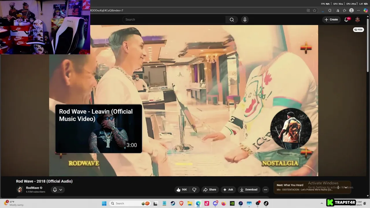This screenshot has height=208, width=370.
Task: Open Discord from the taskbar
Action: click(215, 203)
